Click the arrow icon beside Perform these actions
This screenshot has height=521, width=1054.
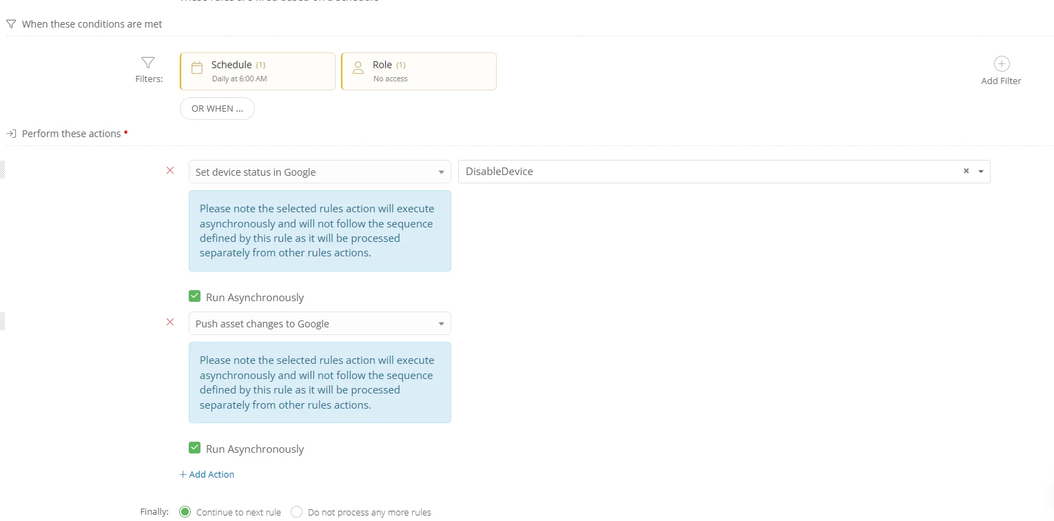[x=11, y=134]
